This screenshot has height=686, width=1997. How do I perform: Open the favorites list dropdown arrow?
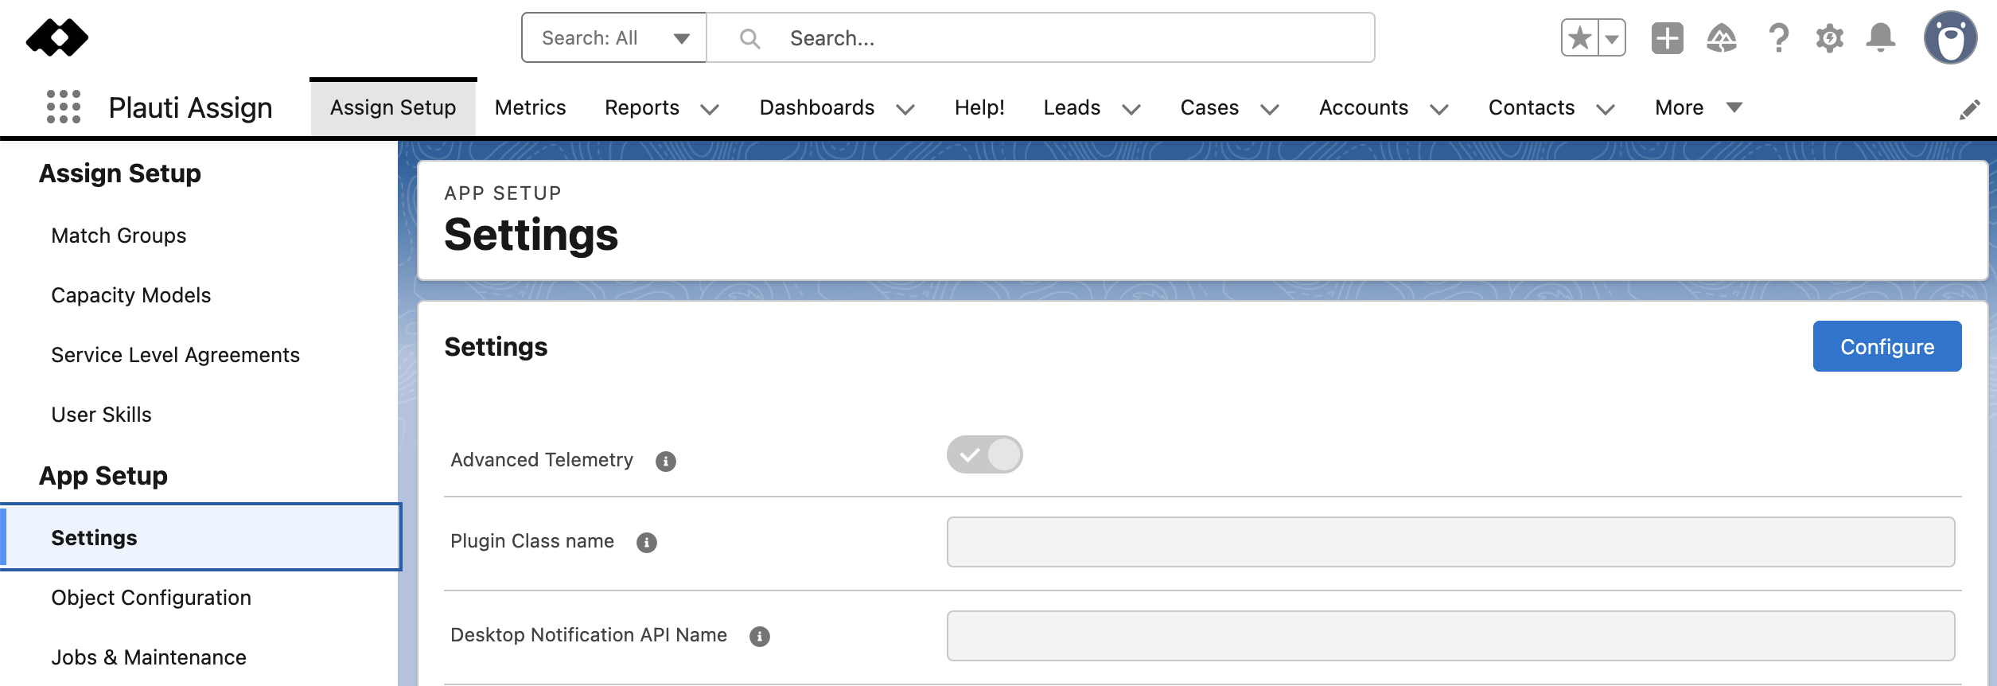[1612, 37]
